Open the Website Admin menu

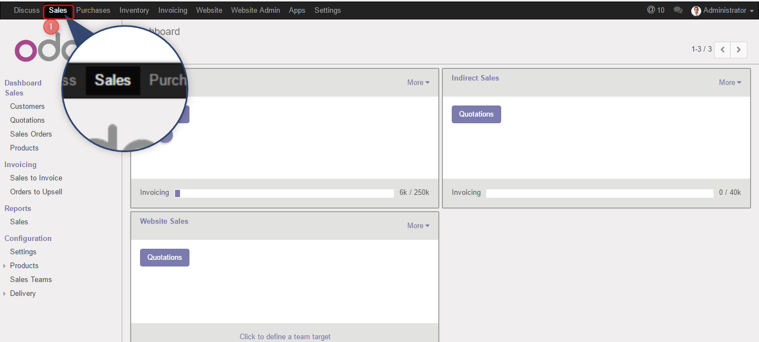click(256, 11)
